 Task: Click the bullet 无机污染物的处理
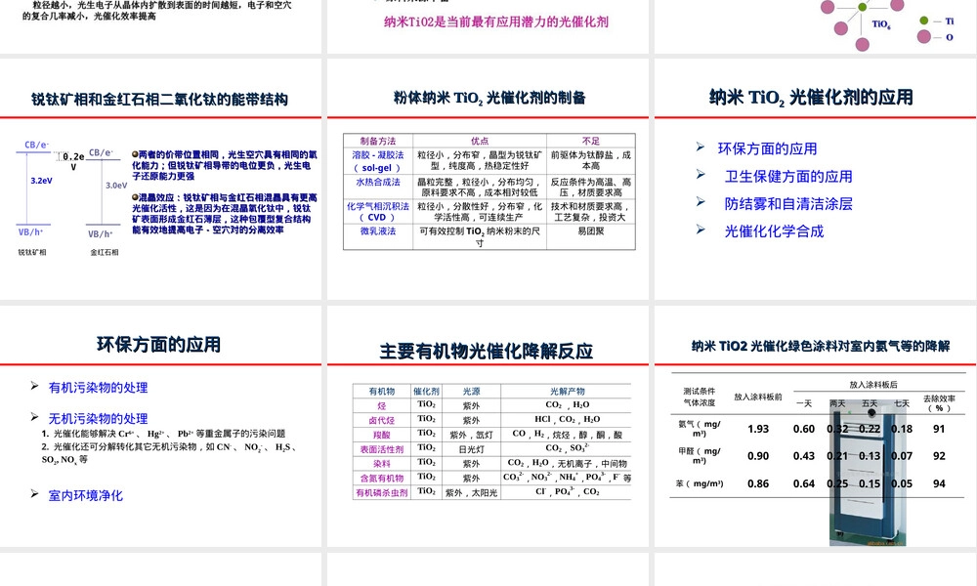tap(98, 418)
